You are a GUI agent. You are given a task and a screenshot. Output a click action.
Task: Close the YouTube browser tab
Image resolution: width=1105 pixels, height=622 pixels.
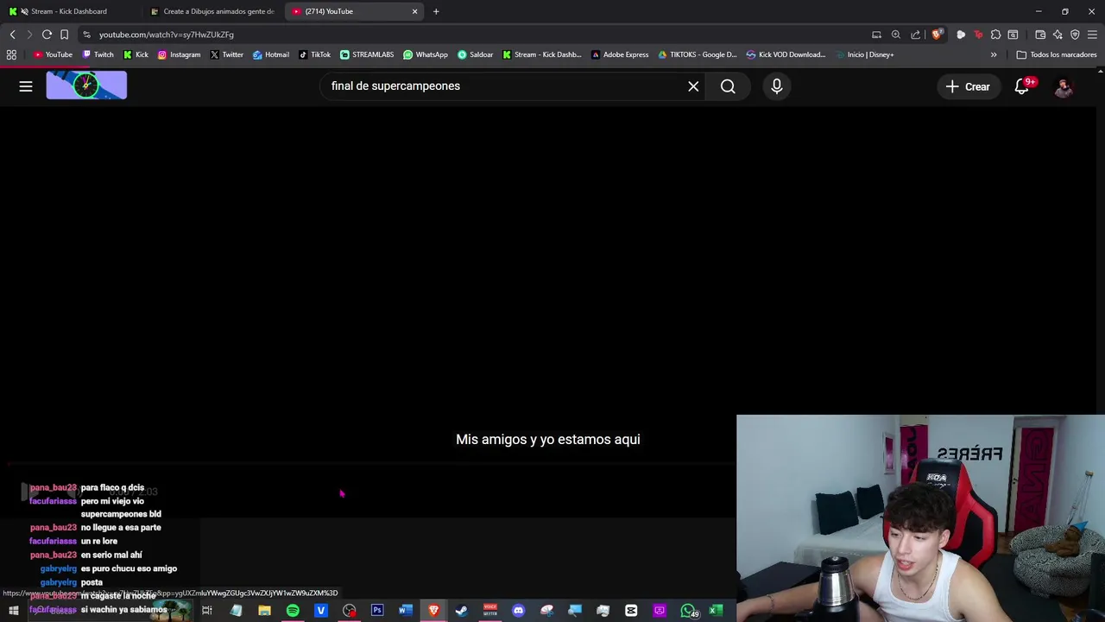click(x=414, y=11)
